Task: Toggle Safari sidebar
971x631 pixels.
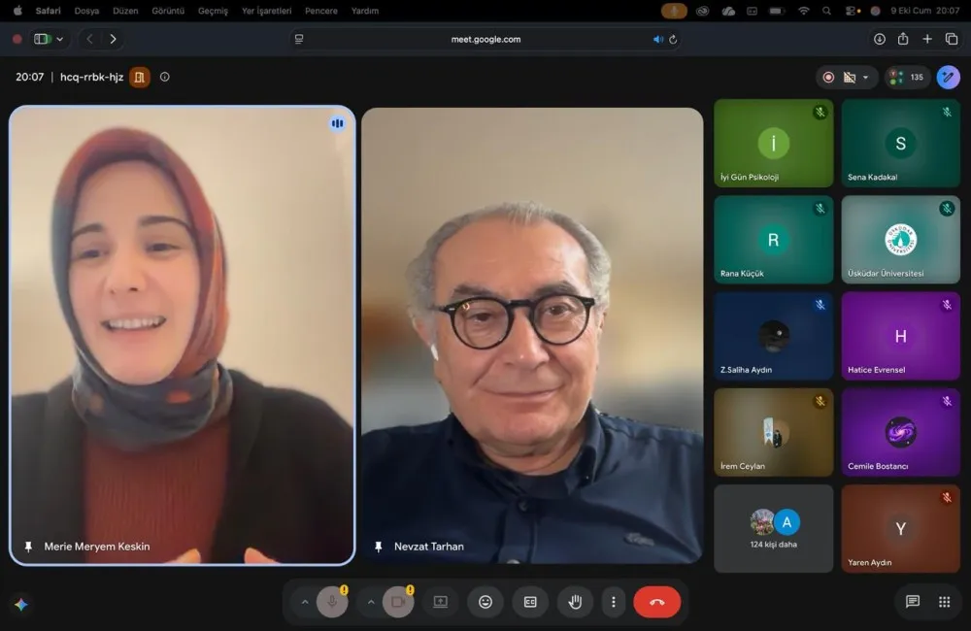Action: pos(42,39)
